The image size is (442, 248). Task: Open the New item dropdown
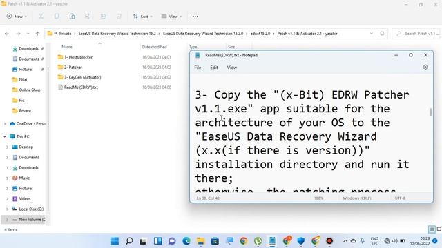point(17,17)
